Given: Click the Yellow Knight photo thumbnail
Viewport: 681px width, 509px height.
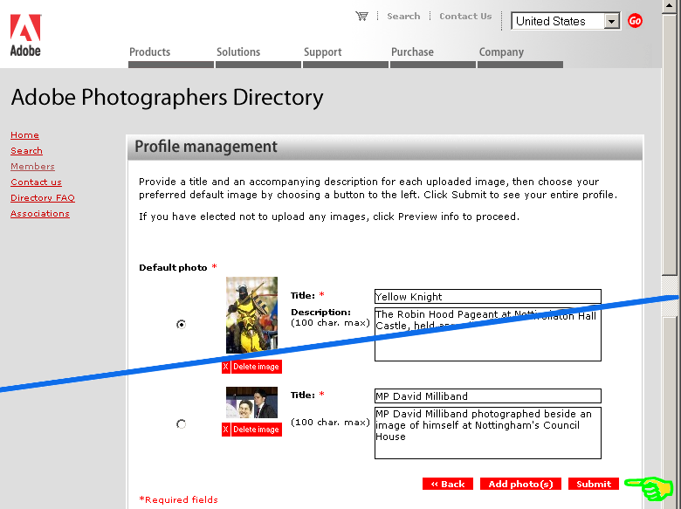Looking at the screenshot, I should tap(252, 315).
